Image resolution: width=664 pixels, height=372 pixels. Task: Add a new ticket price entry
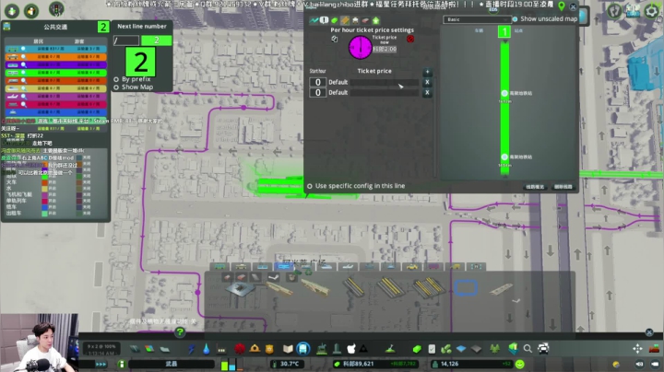(x=427, y=72)
